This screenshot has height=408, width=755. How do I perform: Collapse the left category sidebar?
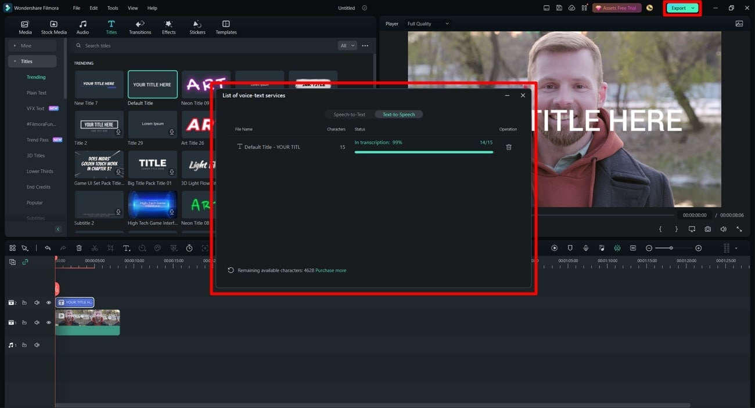58,229
